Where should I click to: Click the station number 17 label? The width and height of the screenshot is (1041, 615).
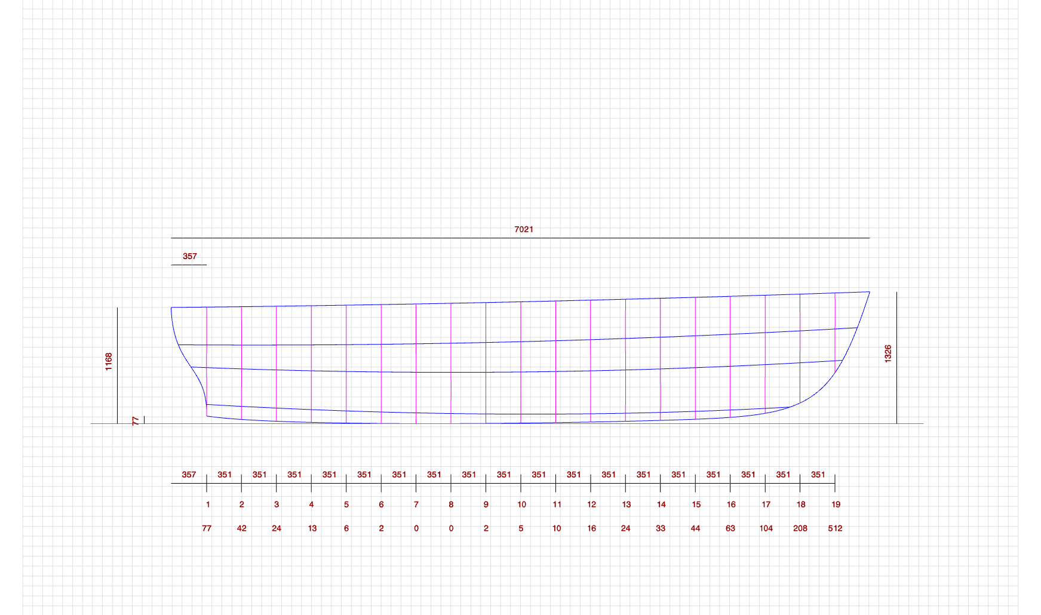(x=766, y=505)
